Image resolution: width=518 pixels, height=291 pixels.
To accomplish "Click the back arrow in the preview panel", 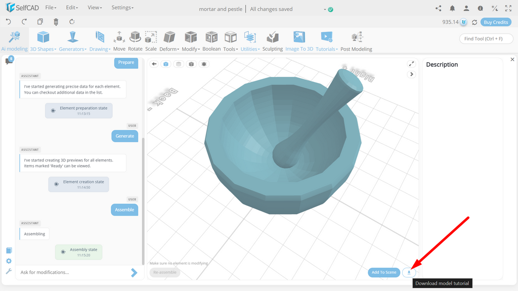I will click(154, 64).
